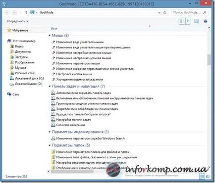Screen dimensions: 215x183
Task: Open Изменение скорости перемещения и значка указателя
Action: (95, 69)
